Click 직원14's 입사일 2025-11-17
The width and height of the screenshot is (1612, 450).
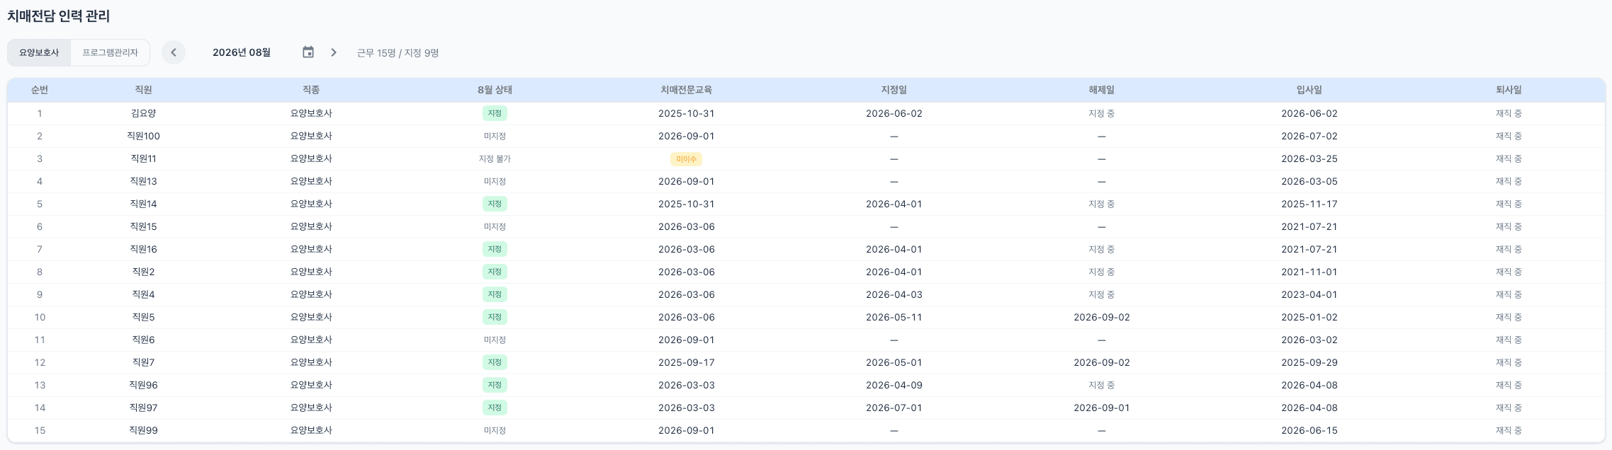(1309, 204)
